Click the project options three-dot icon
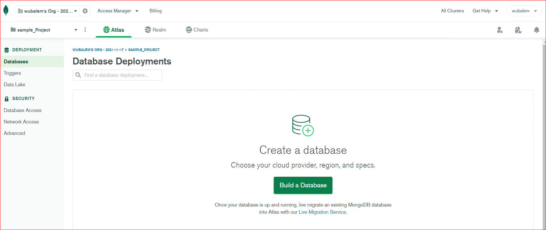Screen dimensions: 546x230 (x=85, y=30)
